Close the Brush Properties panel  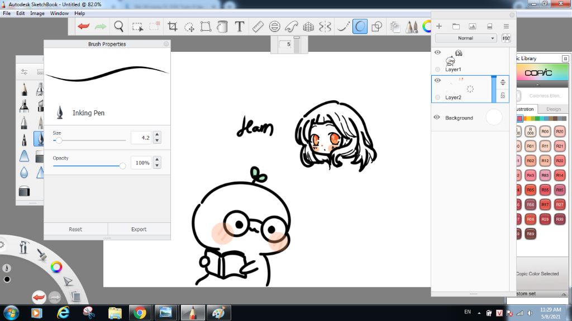[166, 43]
